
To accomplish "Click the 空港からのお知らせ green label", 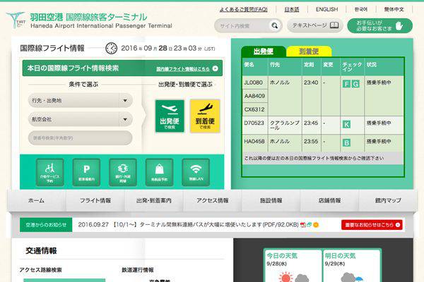I will [46, 225].
